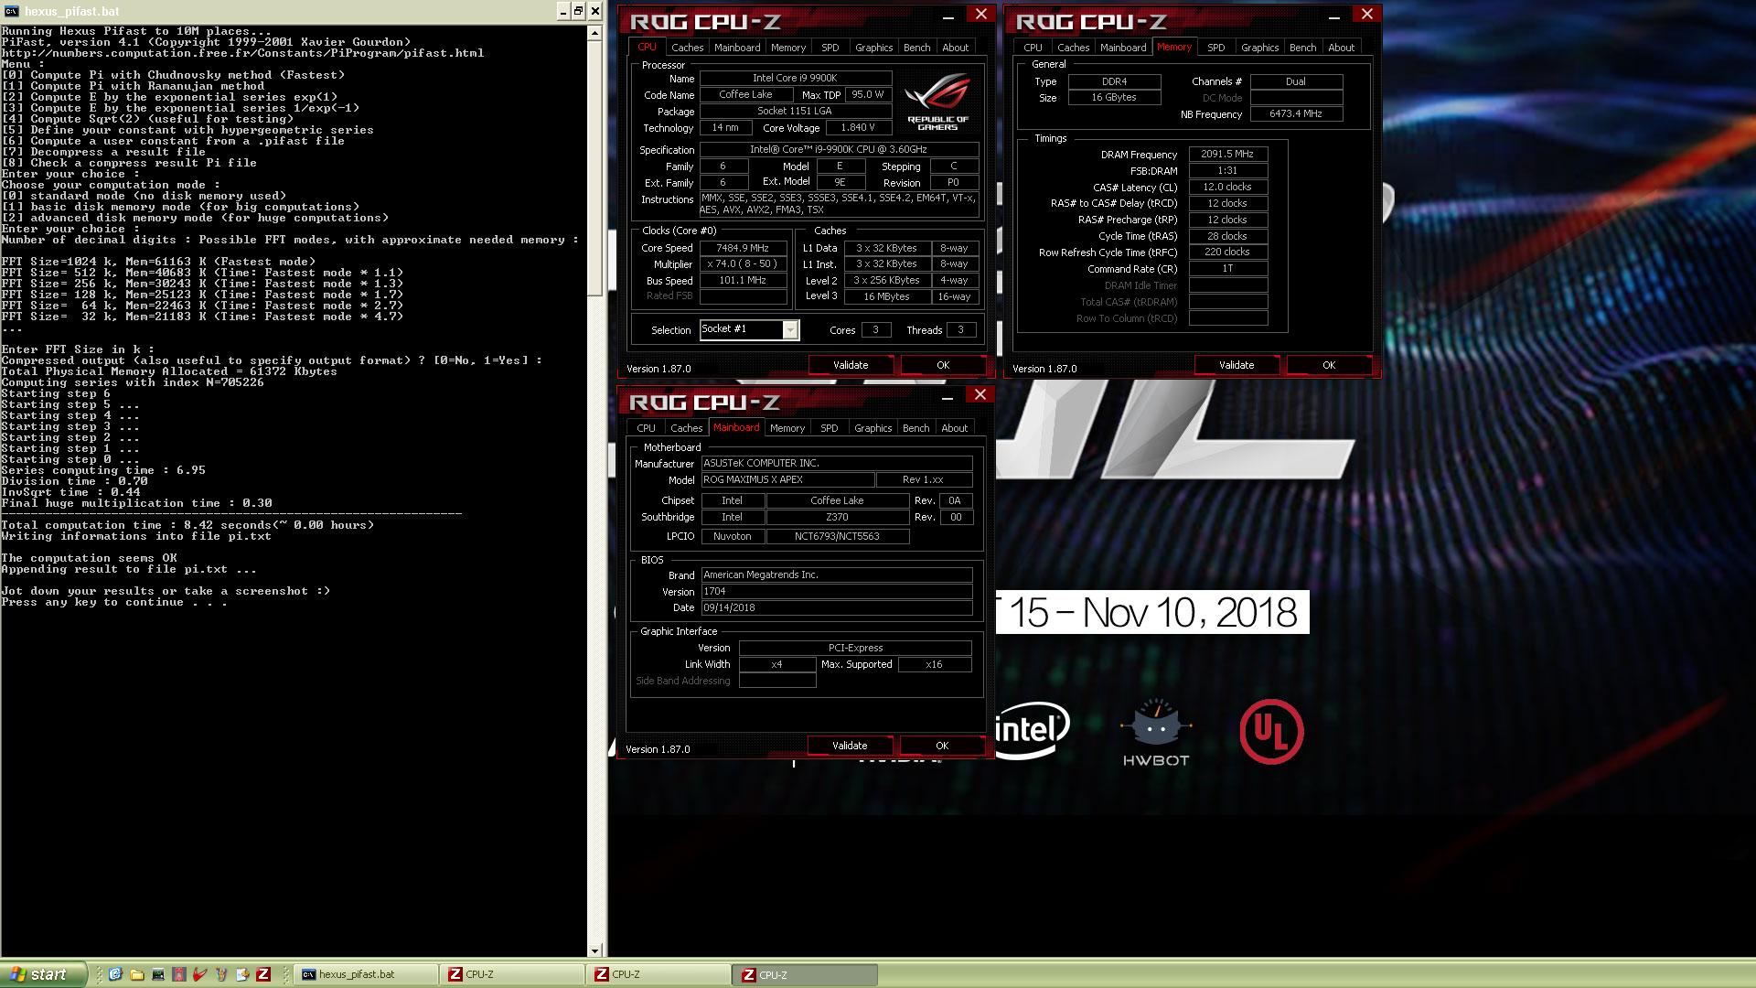This screenshot has height=988, width=1756.
Task: Click the Total computation time line in console
Action: [187, 525]
